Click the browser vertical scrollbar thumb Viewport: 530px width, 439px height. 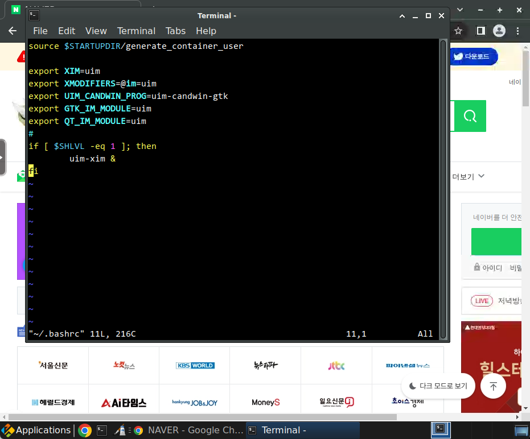point(525,78)
